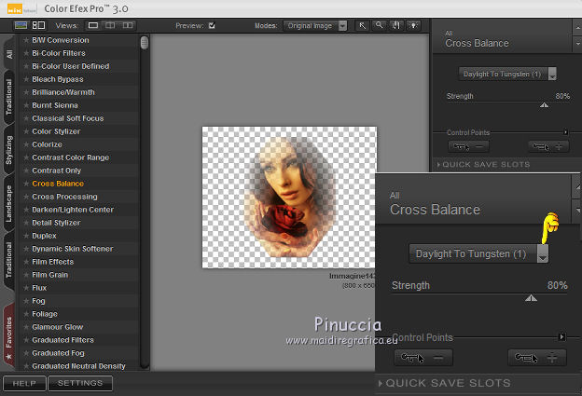Open the Modes dropdown showing Original Image

tap(315, 26)
